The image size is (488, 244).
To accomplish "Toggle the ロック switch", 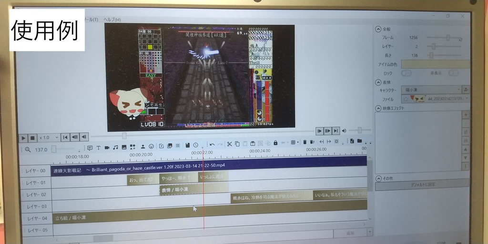I will pyautogui.click(x=406, y=73).
